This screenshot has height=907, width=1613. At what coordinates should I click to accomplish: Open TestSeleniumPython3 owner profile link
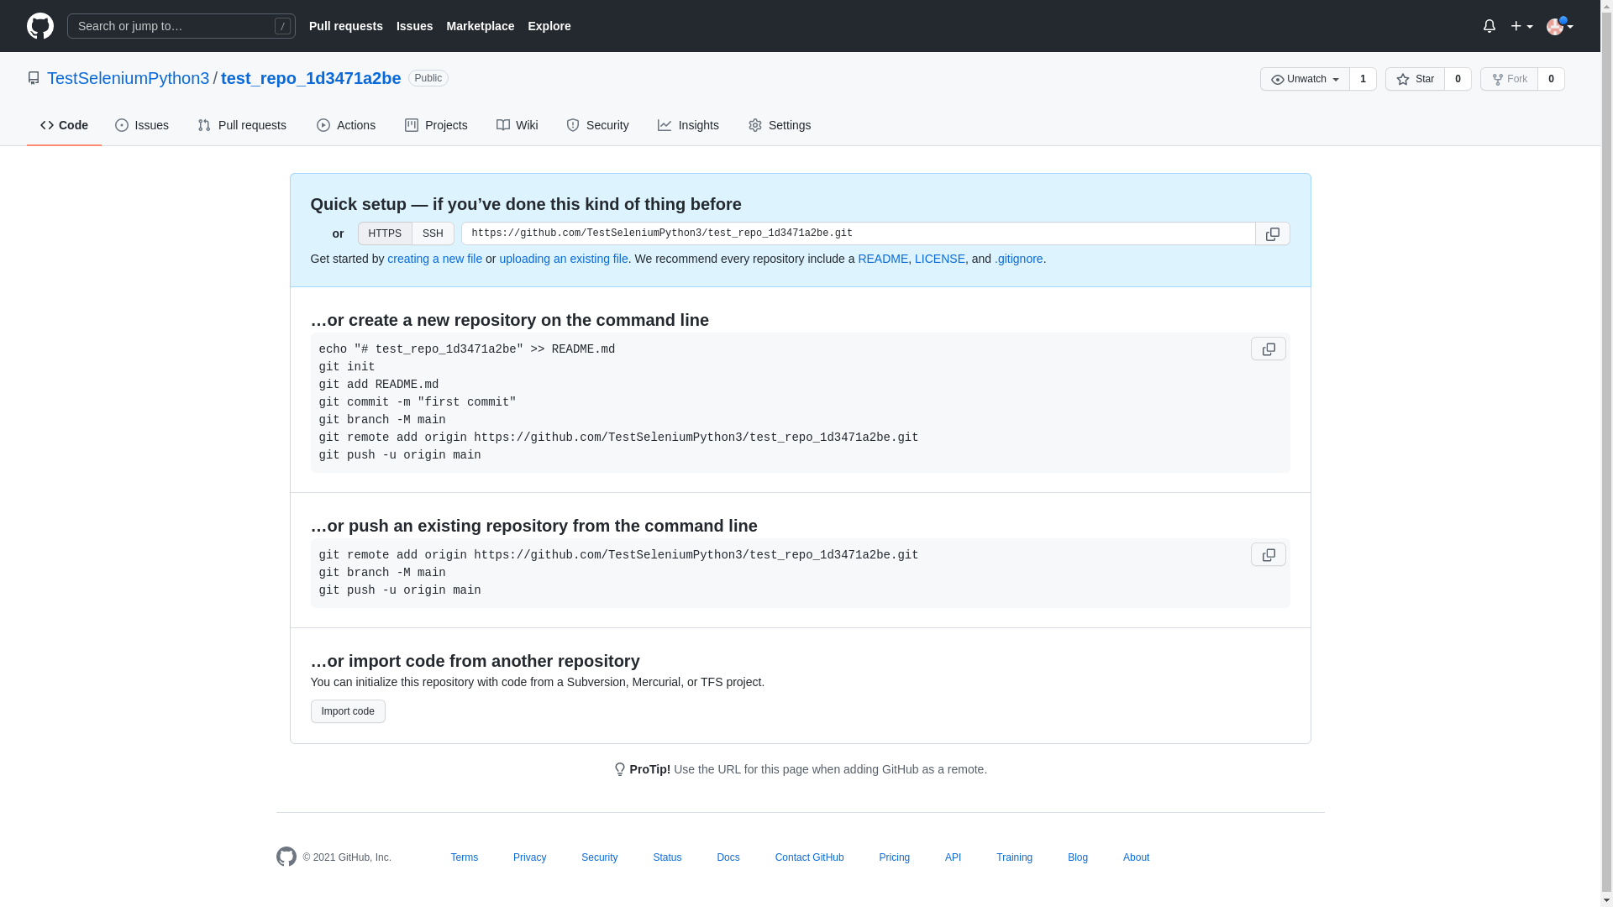(129, 78)
